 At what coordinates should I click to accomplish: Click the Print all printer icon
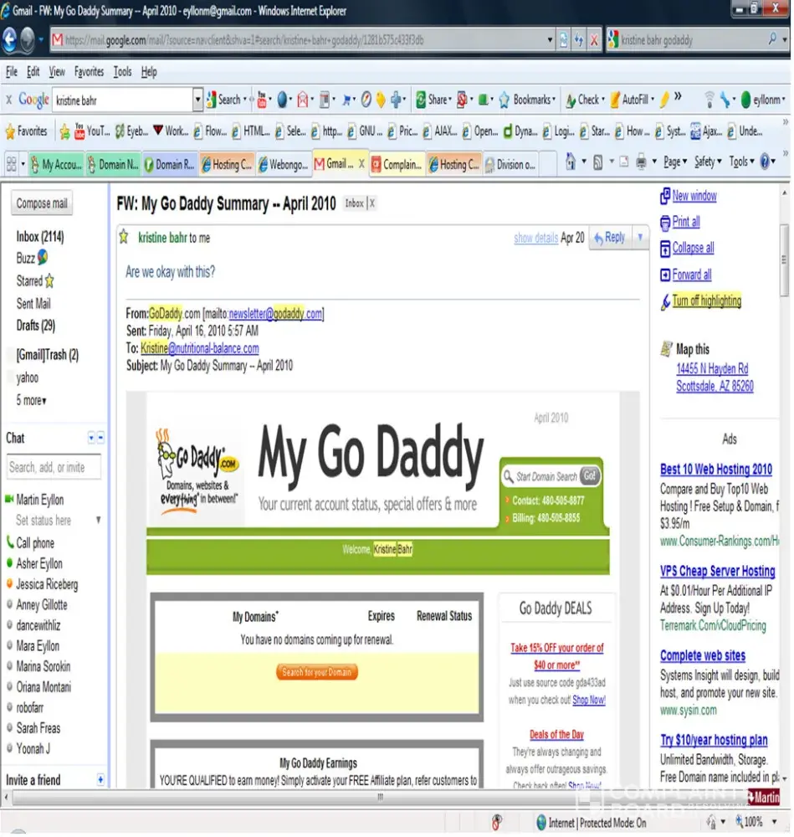click(665, 222)
